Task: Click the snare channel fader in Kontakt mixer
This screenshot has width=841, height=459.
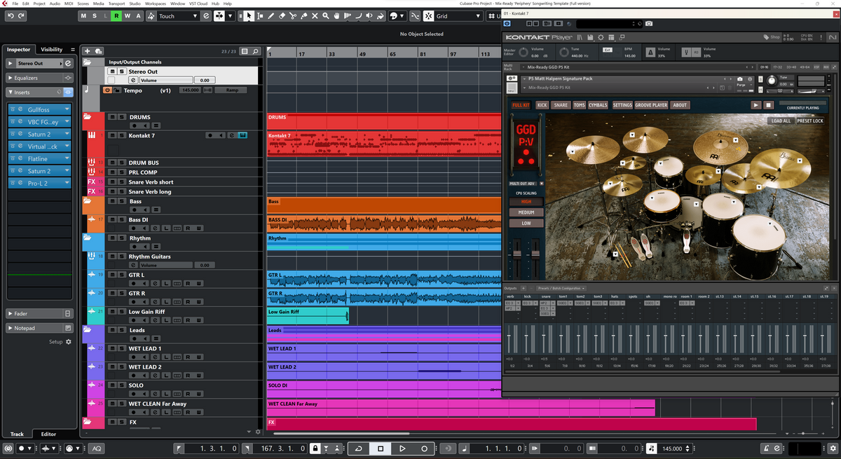Action: point(543,335)
